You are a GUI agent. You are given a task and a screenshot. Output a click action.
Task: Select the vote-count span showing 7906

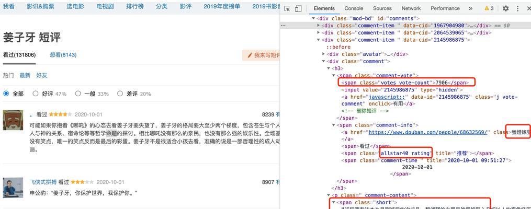[406, 82]
